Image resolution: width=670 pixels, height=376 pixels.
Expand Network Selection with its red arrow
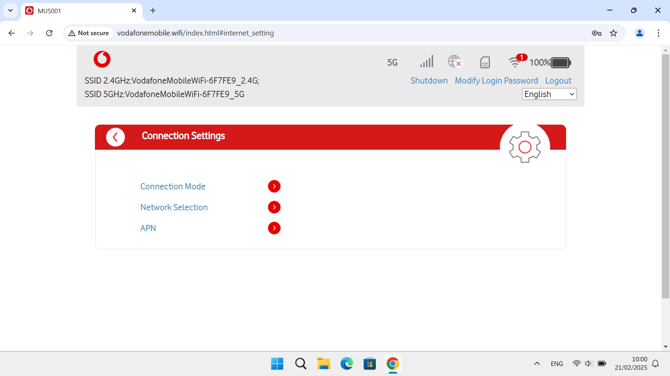(274, 207)
